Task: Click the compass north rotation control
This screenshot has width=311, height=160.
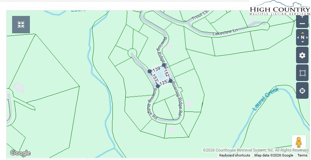Action: (302, 37)
